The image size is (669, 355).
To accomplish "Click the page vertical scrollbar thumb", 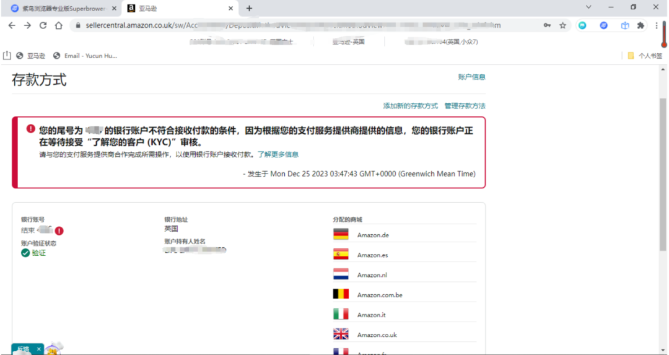I will pyautogui.click(x=663, y=174).
